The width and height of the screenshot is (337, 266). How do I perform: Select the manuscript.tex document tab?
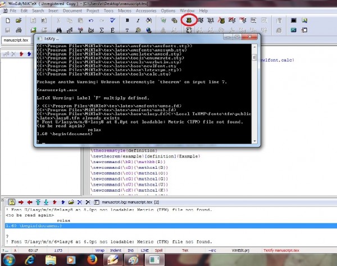pyautogui.click(x=17, y=40)
